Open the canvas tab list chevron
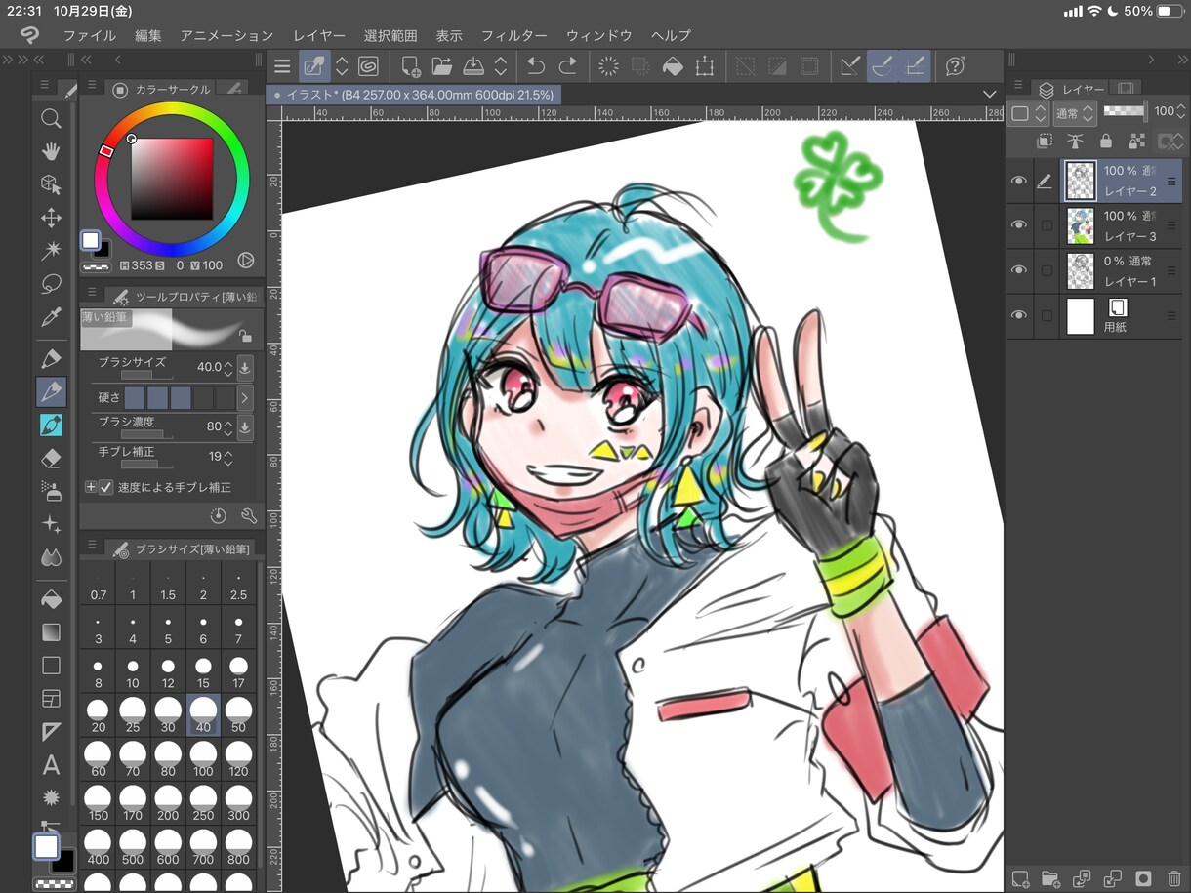 coord(990,95)
